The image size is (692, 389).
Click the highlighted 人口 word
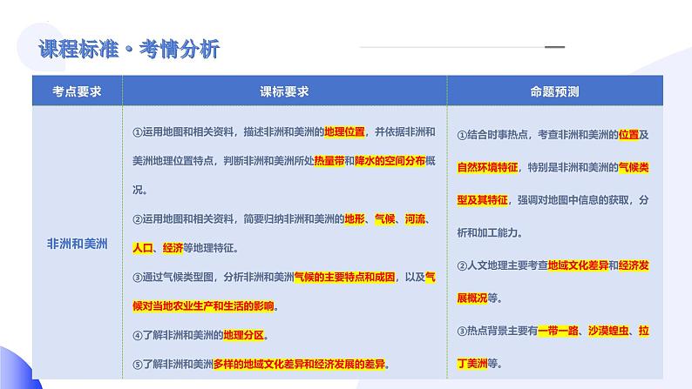[143, 248]
